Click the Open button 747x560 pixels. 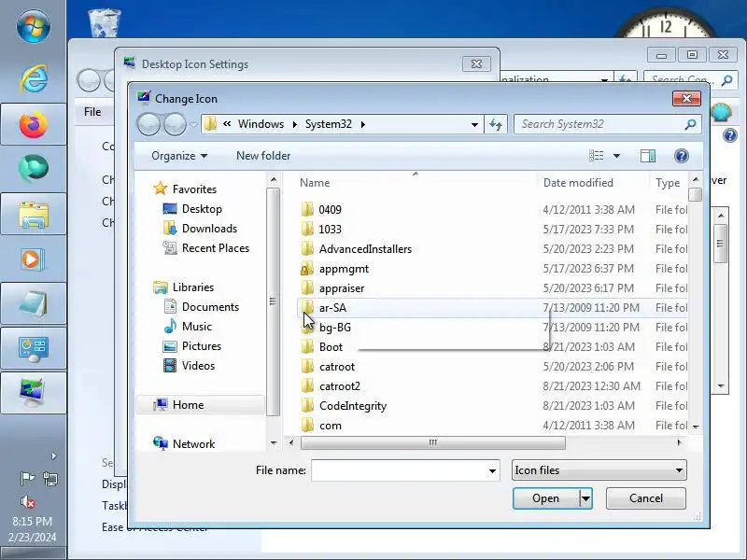click(x=546, y=498)
